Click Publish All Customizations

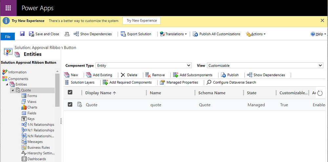coord(216,34)
